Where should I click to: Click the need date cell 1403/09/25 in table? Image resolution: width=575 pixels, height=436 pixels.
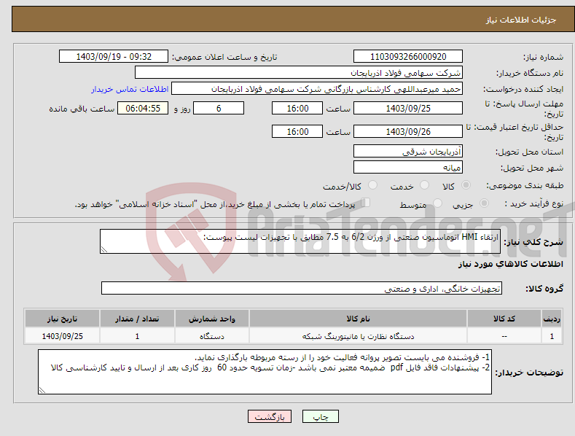coord(63,336)
